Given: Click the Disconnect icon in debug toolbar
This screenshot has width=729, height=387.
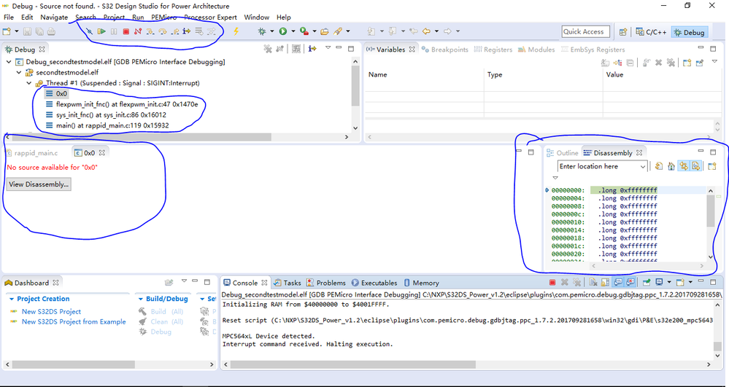Looking at the screenshot, I should (x=138, y=31).
